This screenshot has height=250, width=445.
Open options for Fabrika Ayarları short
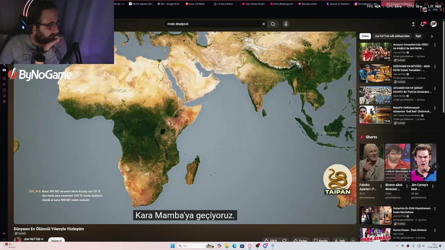click(381, 186)
